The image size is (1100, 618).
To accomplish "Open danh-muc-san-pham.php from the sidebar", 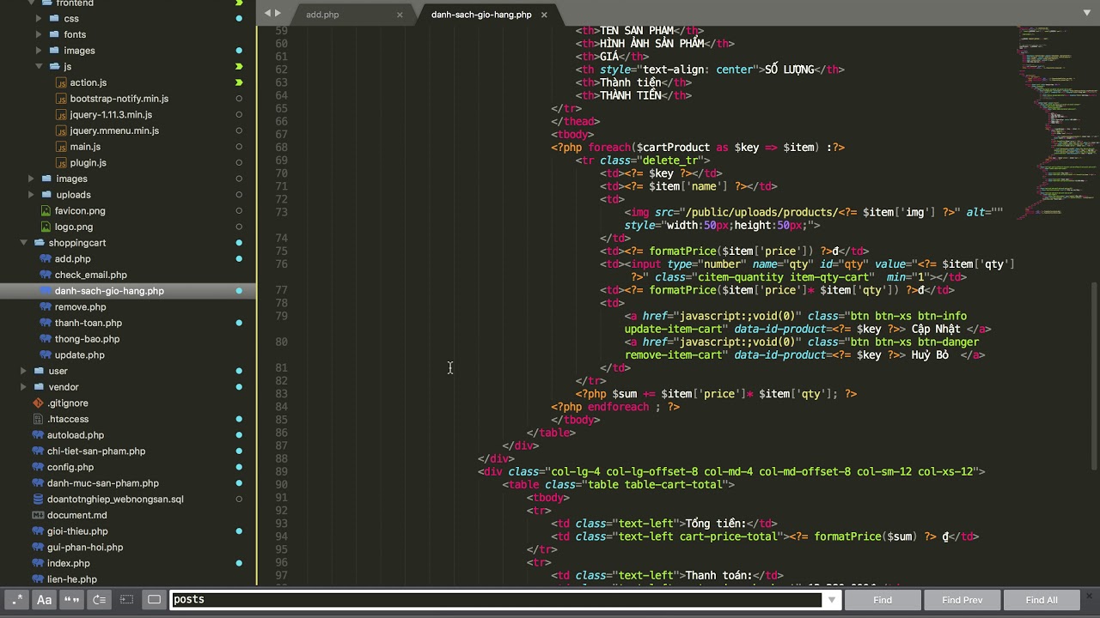I will tap(103, 483).
